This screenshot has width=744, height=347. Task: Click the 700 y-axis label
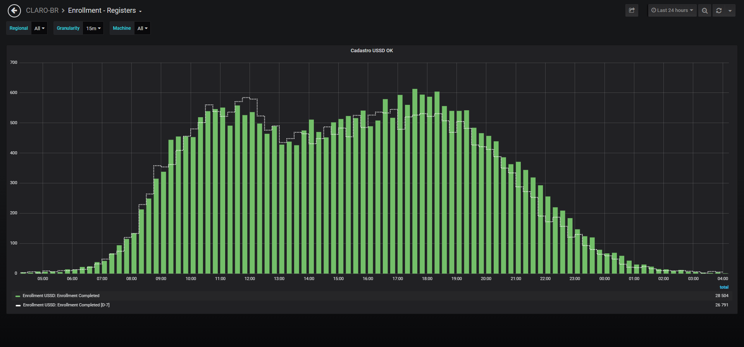[14, 62]
